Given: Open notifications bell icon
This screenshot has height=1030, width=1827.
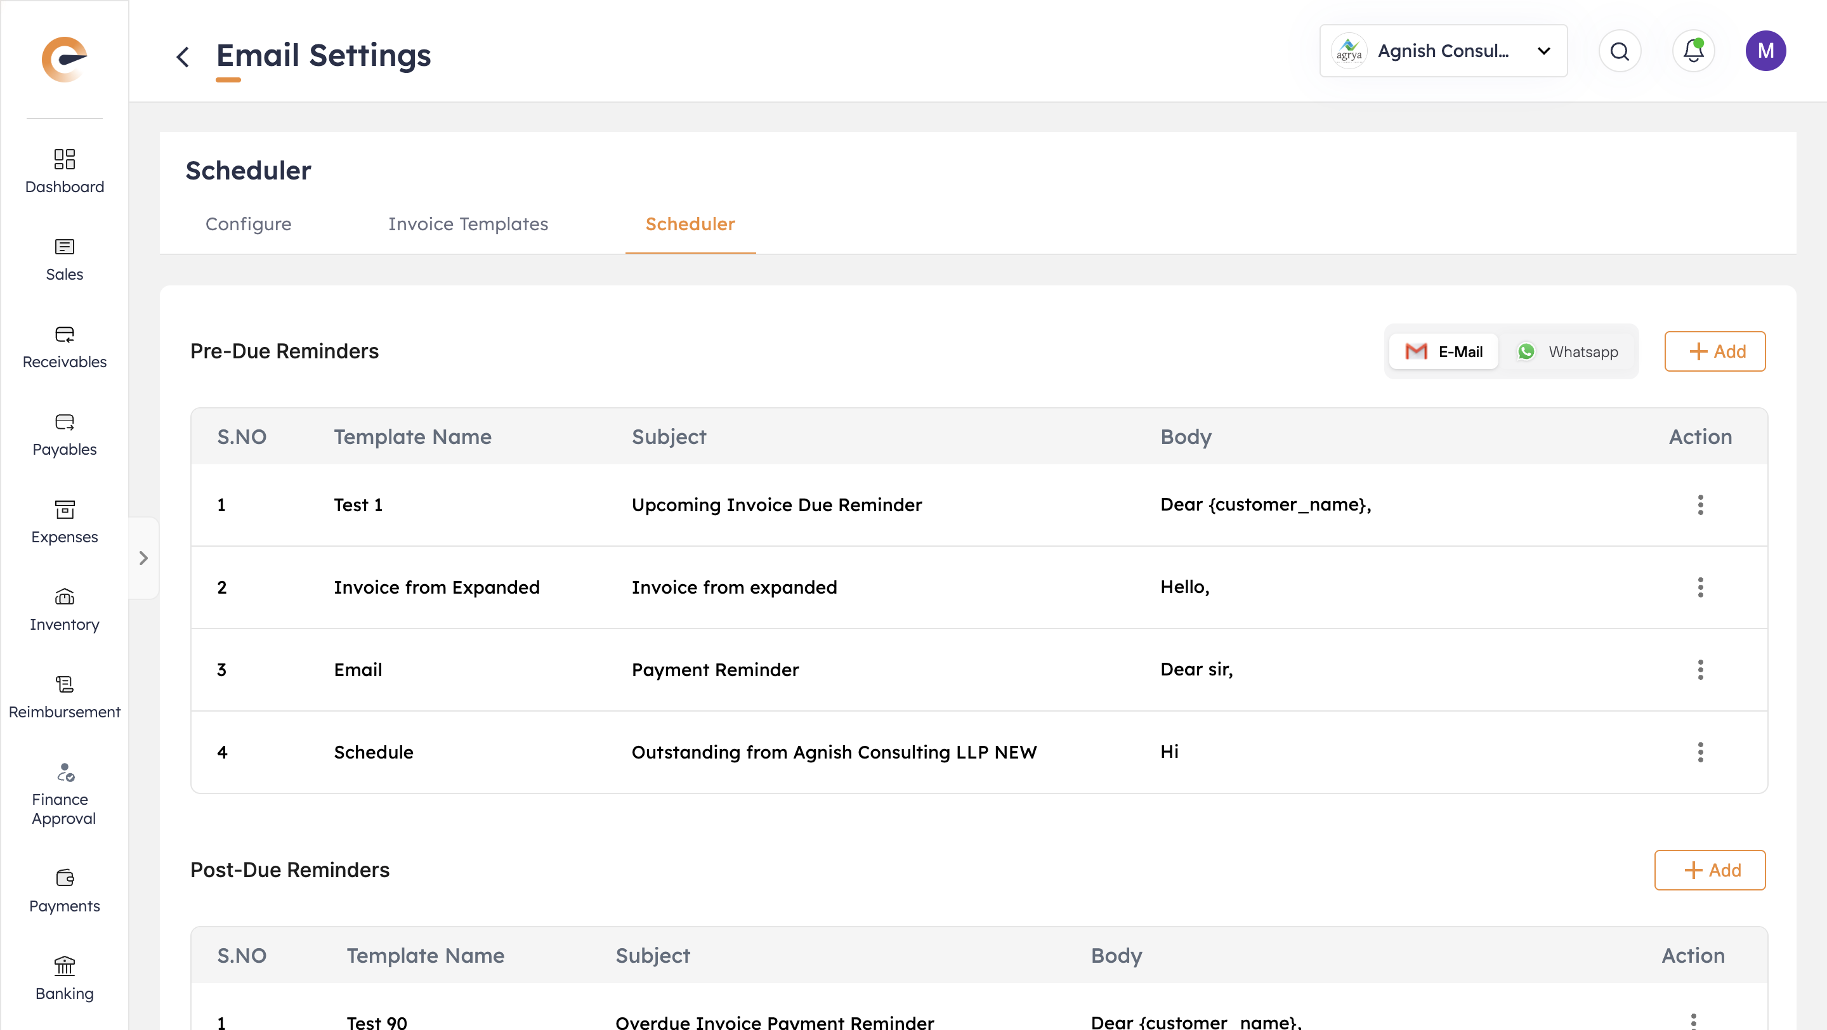Looking at the screenshot, I should [1693, 51].
